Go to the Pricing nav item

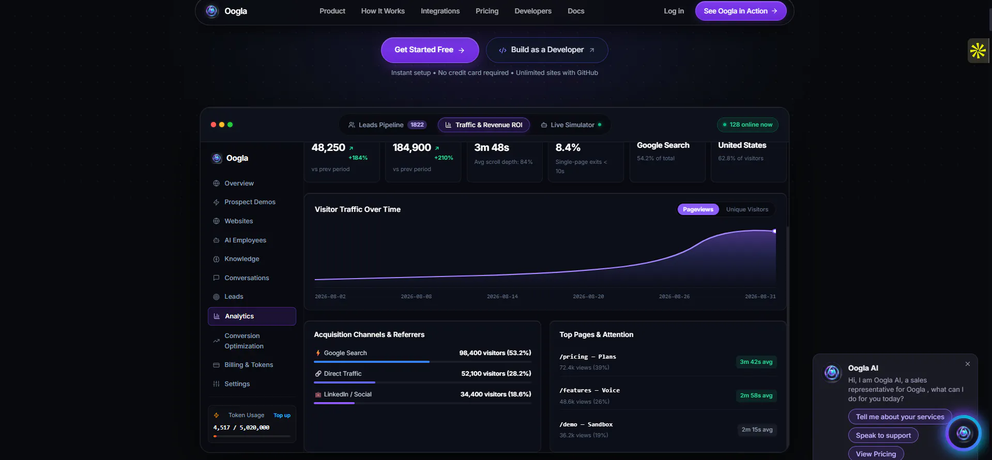[487, 11]
